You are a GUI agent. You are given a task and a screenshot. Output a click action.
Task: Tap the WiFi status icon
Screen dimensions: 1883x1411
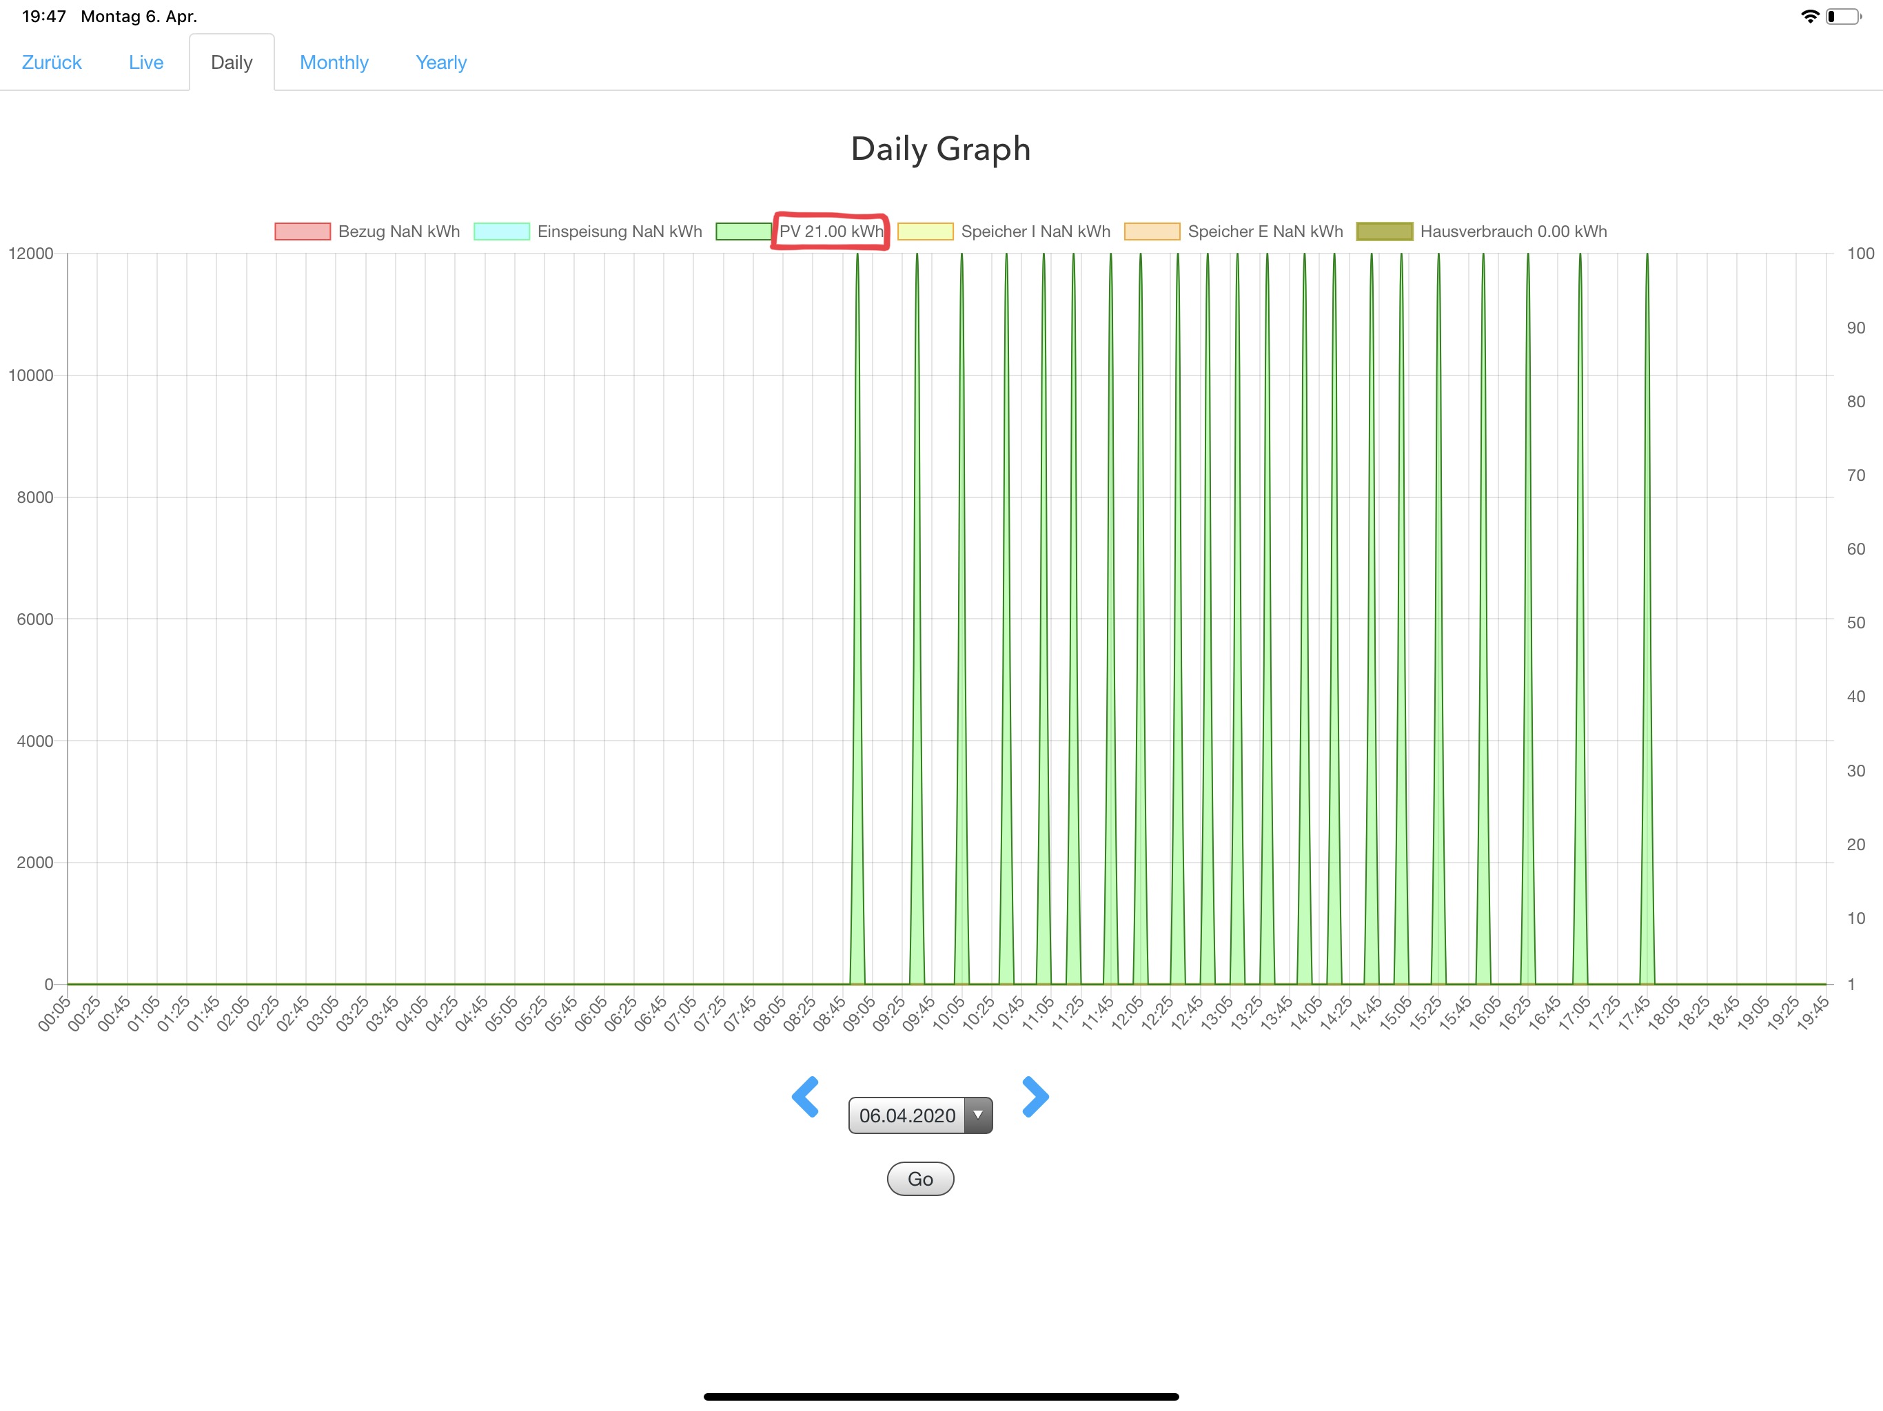pyautogui.click(x=1810, y=16)
